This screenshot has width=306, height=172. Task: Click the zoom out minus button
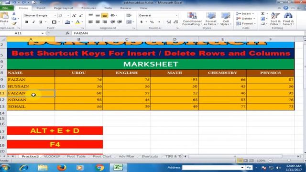pyautogui.click(x=271, y=161)
